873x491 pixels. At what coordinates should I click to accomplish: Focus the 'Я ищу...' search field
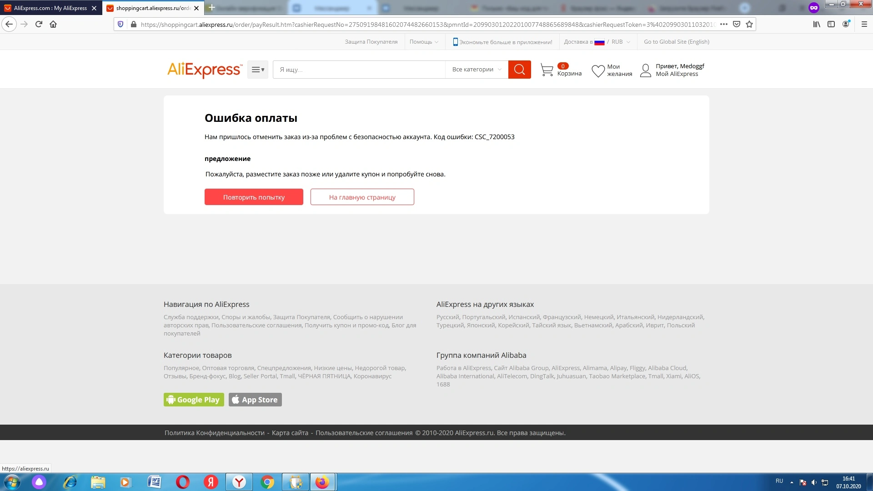(359, 70)
